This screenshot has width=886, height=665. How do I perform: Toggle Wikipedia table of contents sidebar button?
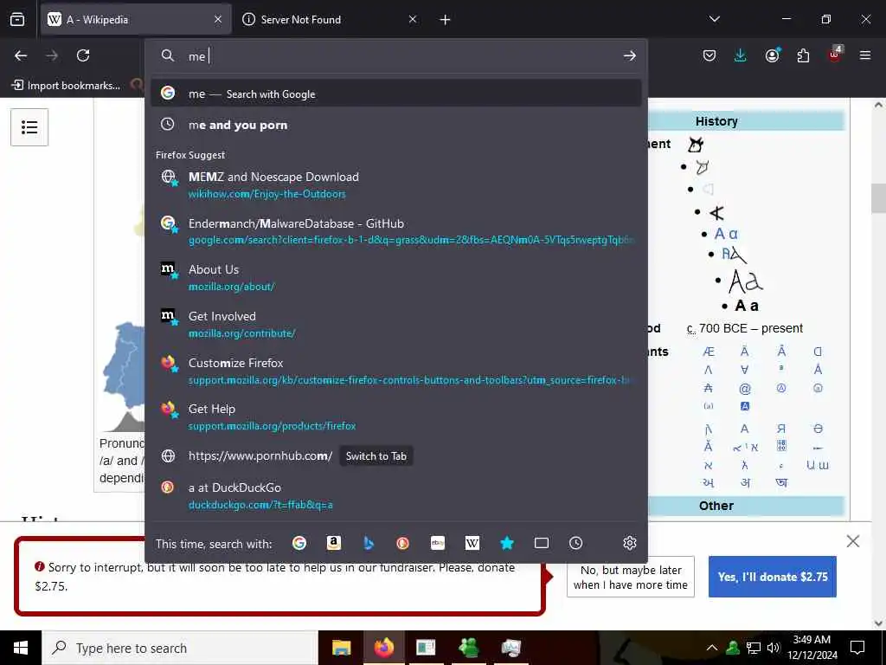[x=29, y=127]
